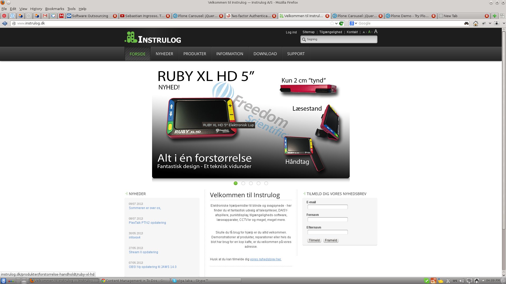Expand the dropdown beside the bug icon
Viewport: 506px width, 284px height.
(490, 23)
